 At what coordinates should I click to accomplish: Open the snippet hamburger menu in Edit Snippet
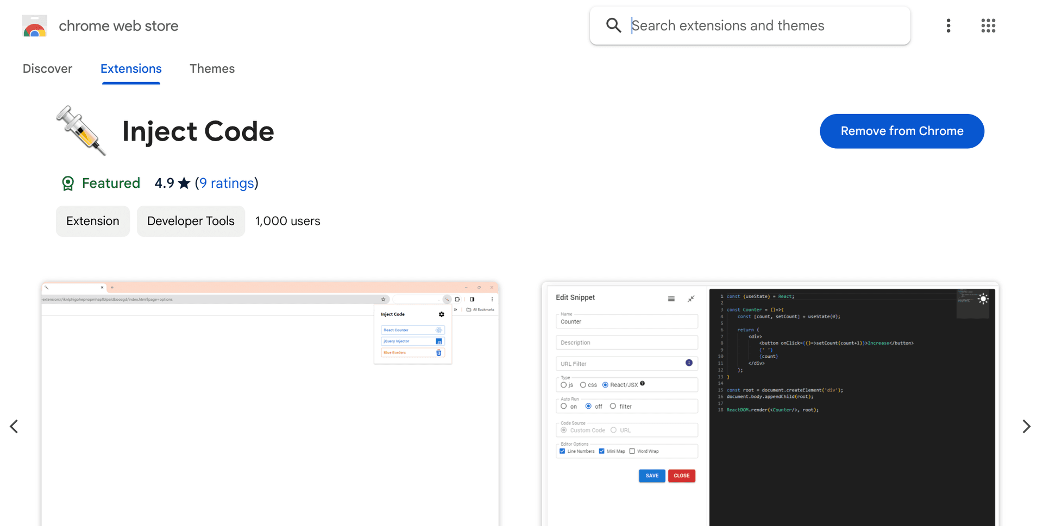(671, 299)
